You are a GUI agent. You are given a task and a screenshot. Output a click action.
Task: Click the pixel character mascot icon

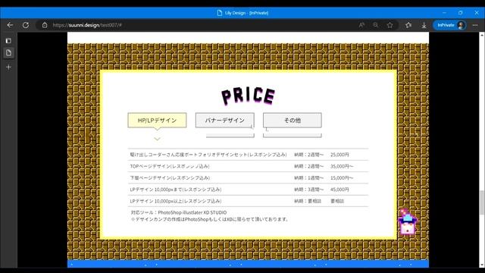click(x=408, y=222)
